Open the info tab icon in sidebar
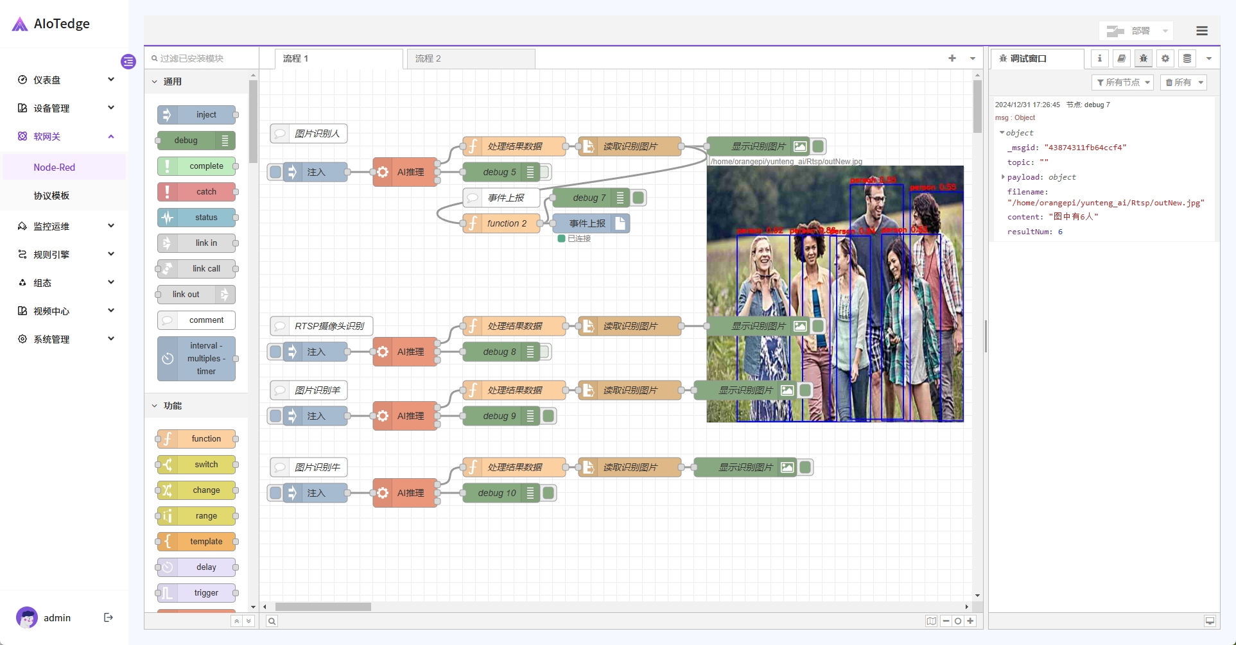Viewport: 1236px width, 645px height. click(x=1099, y=58)
